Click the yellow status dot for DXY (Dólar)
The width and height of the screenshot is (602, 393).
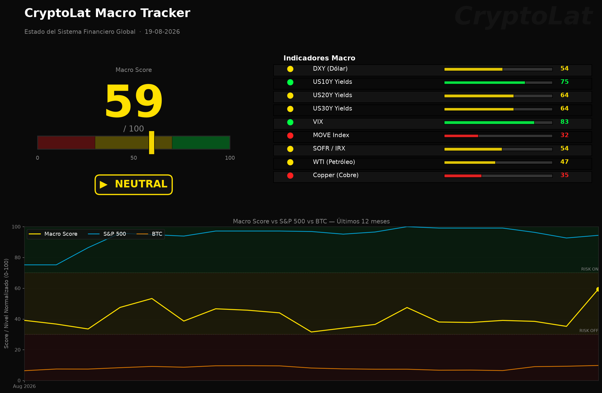click(x=290, y=69)
